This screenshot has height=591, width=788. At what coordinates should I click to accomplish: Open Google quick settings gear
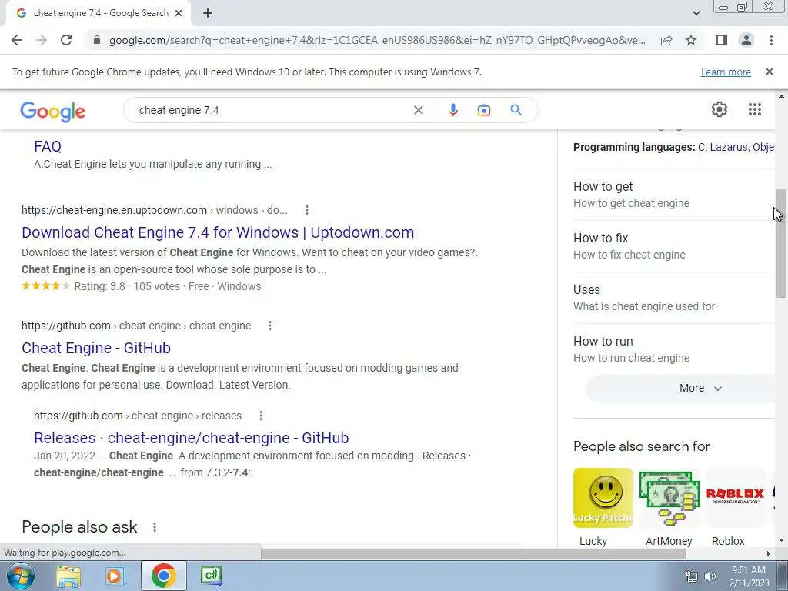720,109
